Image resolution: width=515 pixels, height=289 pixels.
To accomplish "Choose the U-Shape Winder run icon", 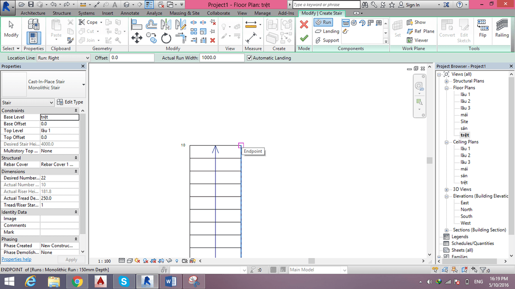I will coord(379,23).
